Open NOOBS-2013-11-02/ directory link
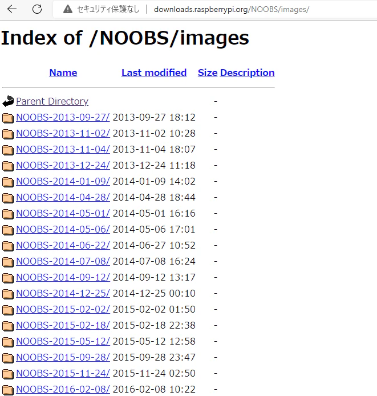The image size is (377, 396). pos(63,133)
